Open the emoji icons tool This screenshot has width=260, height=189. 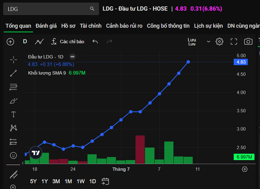pyautogui.click(x=13, y=155)
